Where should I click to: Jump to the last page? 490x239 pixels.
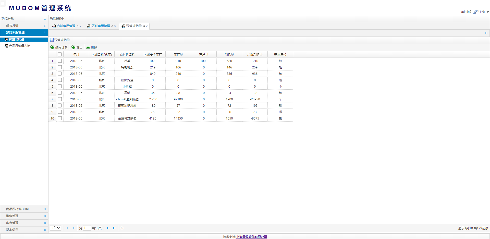click(114, 228)
